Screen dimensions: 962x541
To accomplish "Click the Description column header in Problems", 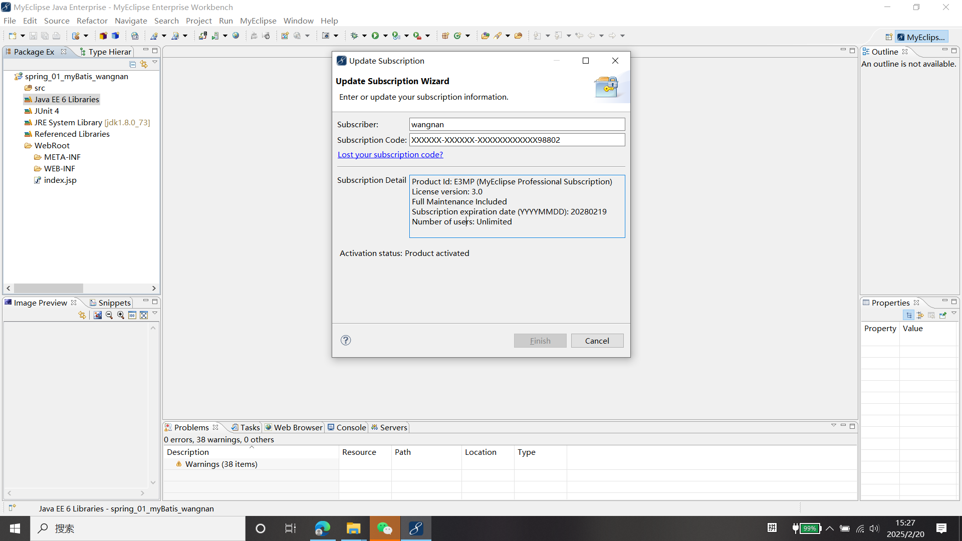I will [251, 452].
